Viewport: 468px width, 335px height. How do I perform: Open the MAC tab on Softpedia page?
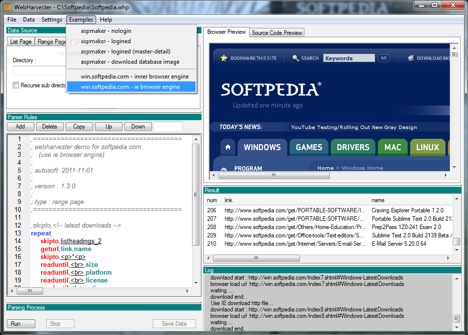(x=393, y=147)
